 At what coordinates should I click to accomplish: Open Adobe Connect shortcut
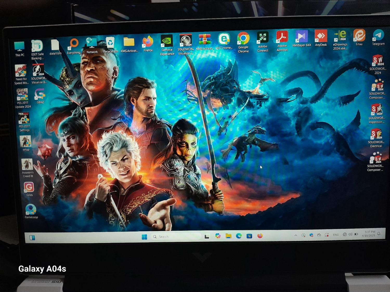(263, 42)
